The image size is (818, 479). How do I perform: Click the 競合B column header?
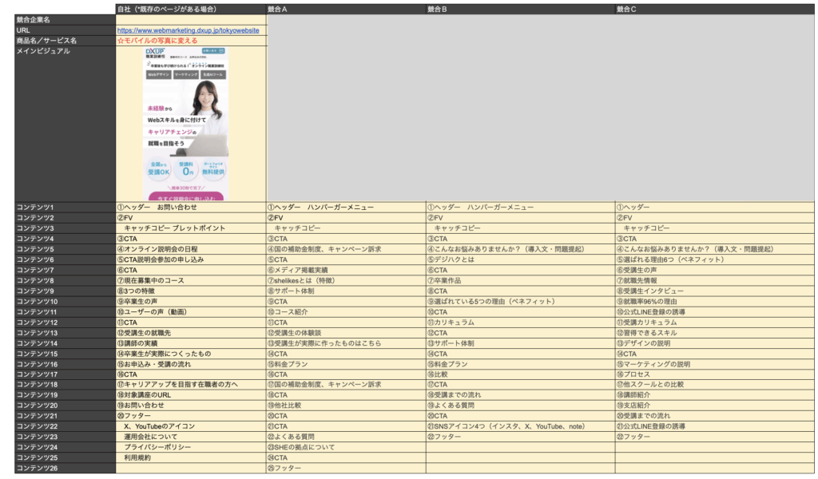pyautogui.click(x=437, y=9)
